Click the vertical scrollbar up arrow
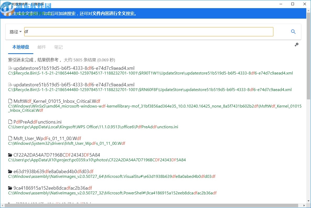Image resolution: width=311 pixels, height=208 pixels. tap(308, 10)
